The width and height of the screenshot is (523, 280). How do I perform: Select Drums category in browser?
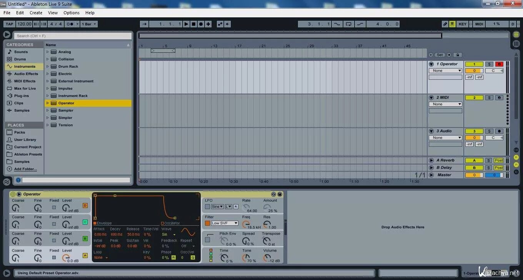(x=20, y=59)
